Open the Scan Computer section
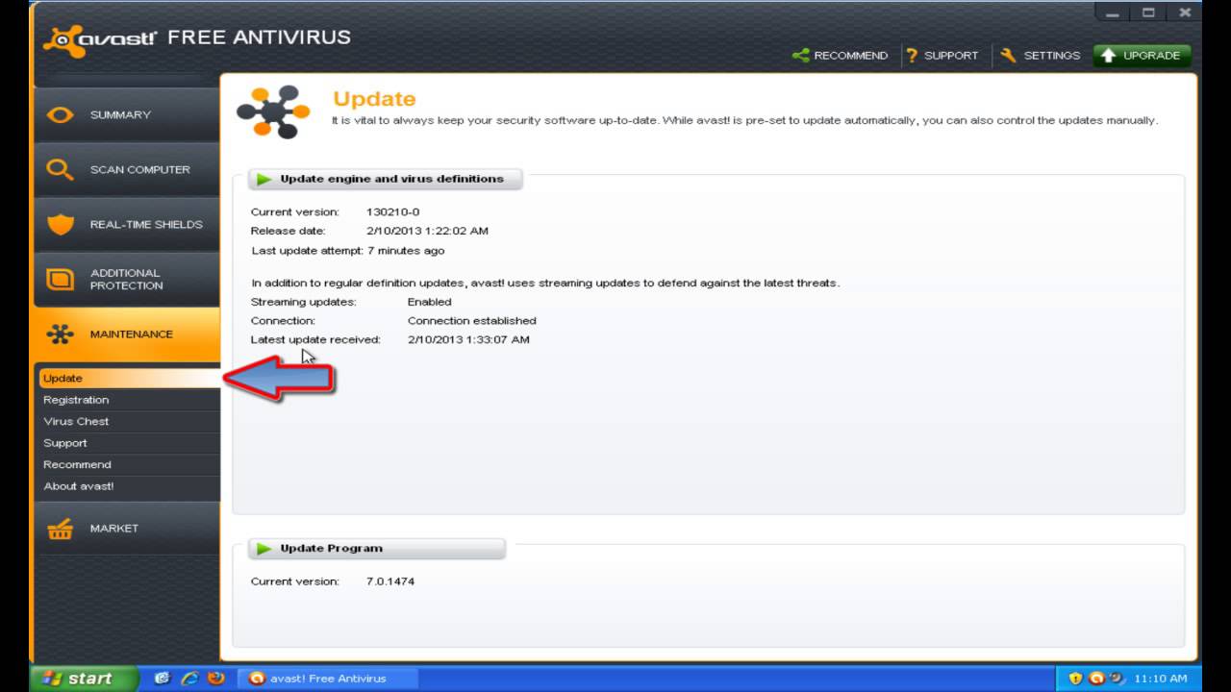The height and width of the screenshot is (692, 1231). [x=127, y=169]
